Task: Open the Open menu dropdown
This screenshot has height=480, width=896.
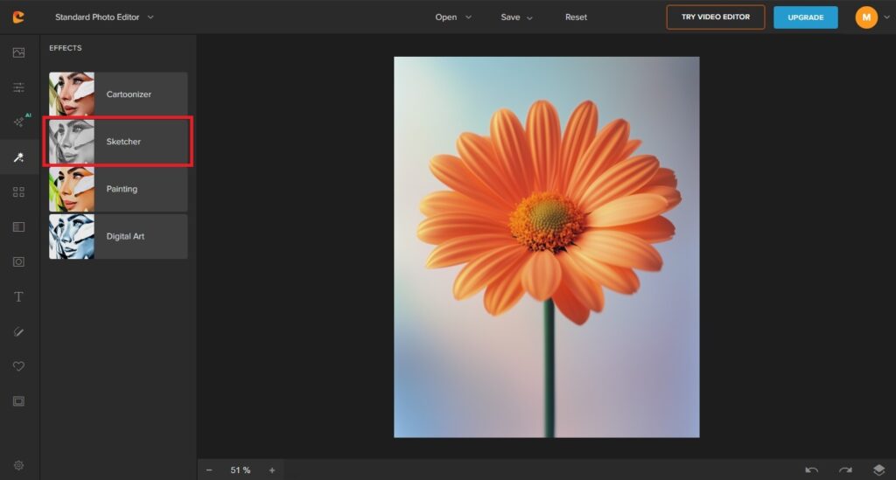Action: click(x=453, y=17)
